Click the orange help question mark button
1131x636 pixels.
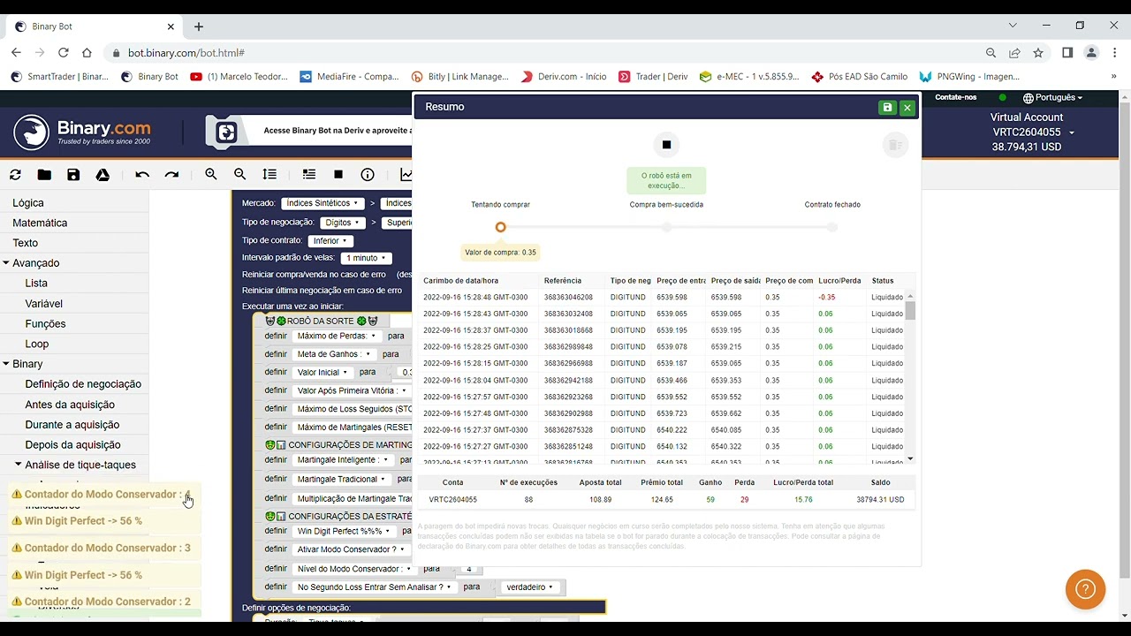(1085, 589)
